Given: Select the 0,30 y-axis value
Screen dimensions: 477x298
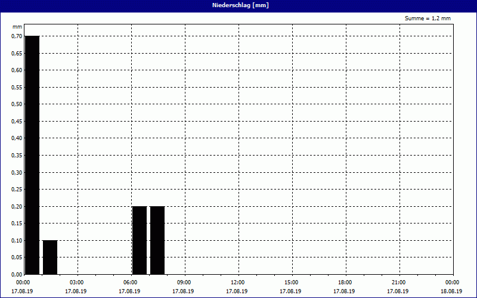Looking at the screenshot, I should pos(17,172).
